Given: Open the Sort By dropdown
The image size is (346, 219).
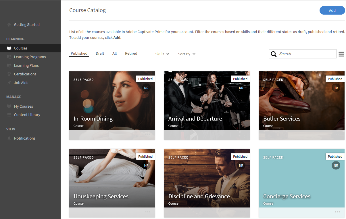Looking at the screenshot, I should pyautogui.click(x=187, y=54).
